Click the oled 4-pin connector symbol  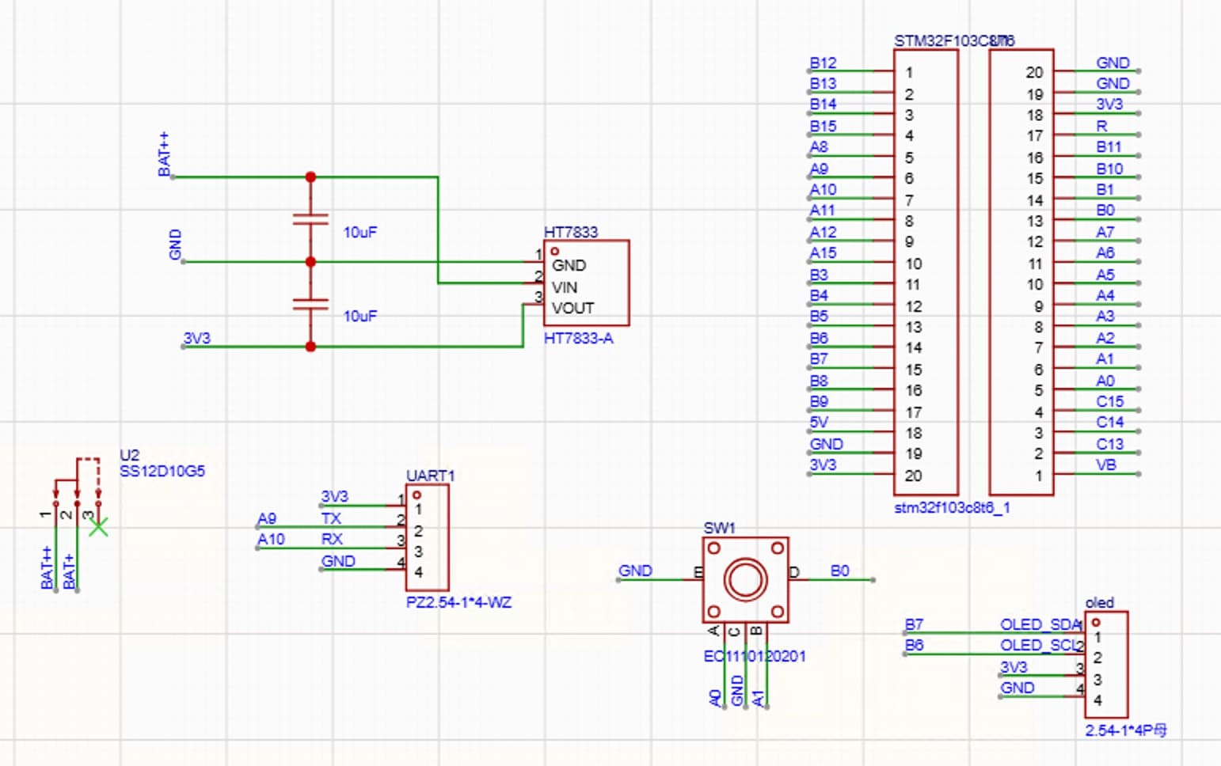1106,664
